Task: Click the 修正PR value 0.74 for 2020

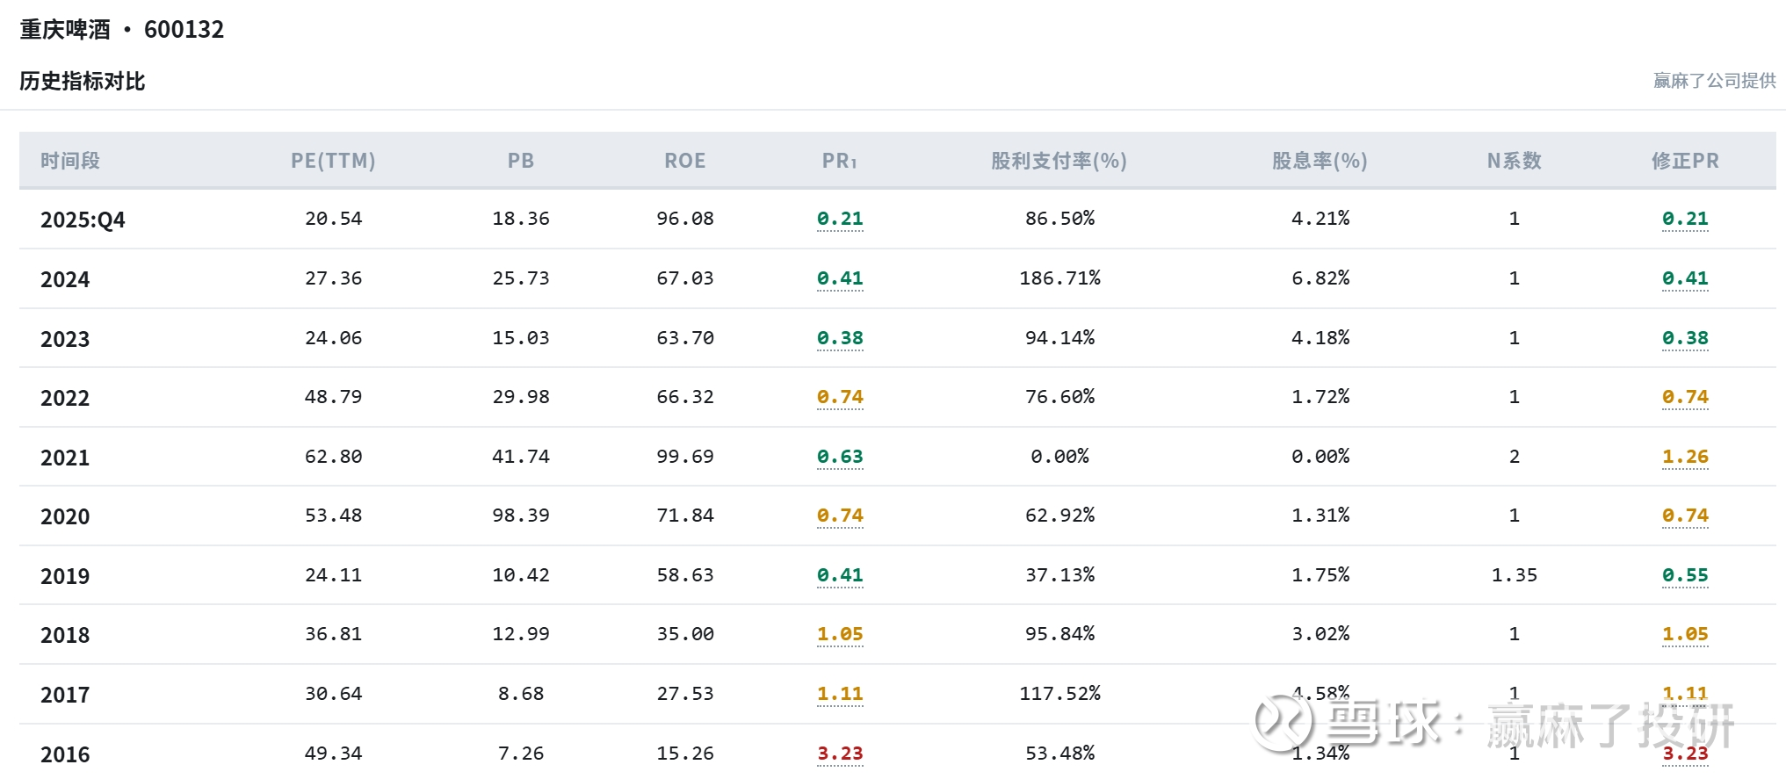Action: click(x=1685, y=516)
